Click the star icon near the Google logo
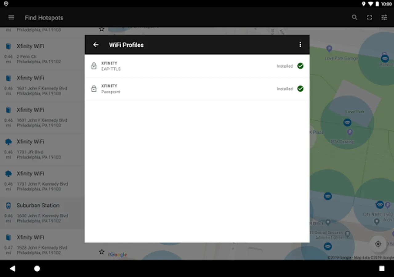Image resolution: width=394 pixels, height=277 pixels. pos(102,252)
